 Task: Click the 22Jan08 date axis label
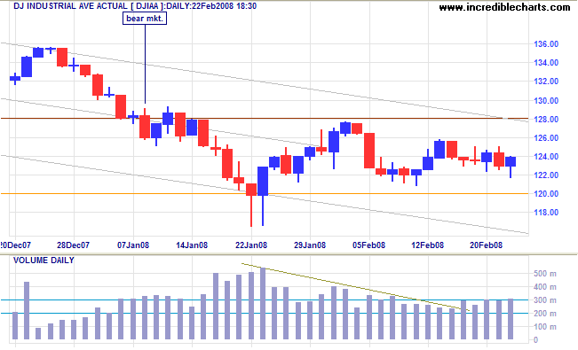pos(251,245)
